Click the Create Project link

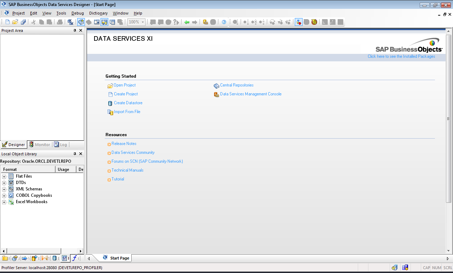point(126,94)
